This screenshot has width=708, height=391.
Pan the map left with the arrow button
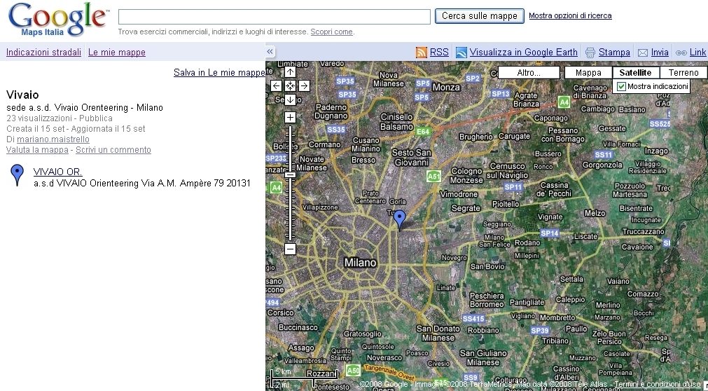[x=277, y=86]
